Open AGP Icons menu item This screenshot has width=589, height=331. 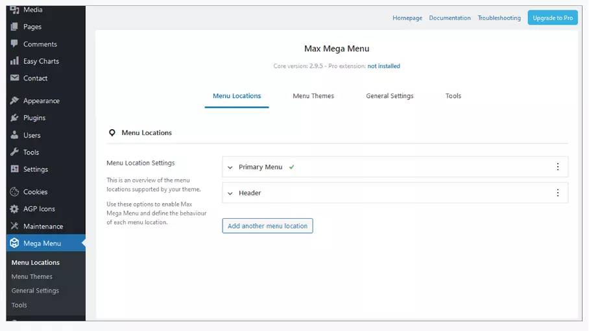click(39, 209)
